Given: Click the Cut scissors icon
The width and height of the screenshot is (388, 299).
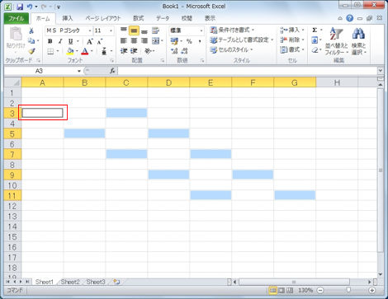Looking at the screenshot, I should (31, 31).
